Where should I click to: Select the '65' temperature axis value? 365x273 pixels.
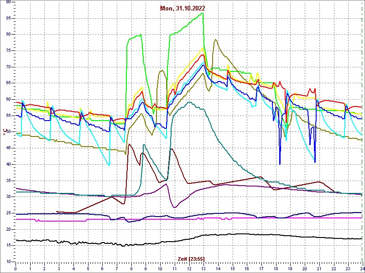(x=8, y=83)
